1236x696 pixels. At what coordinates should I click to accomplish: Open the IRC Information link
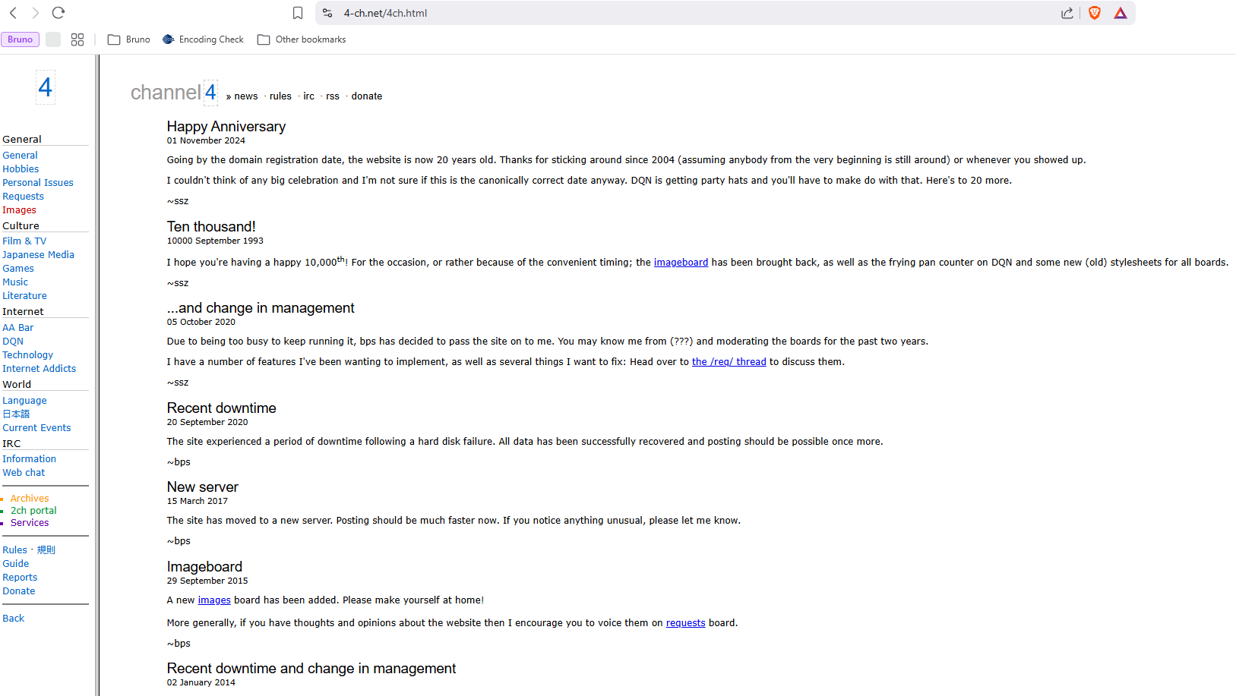coord(29,459)
